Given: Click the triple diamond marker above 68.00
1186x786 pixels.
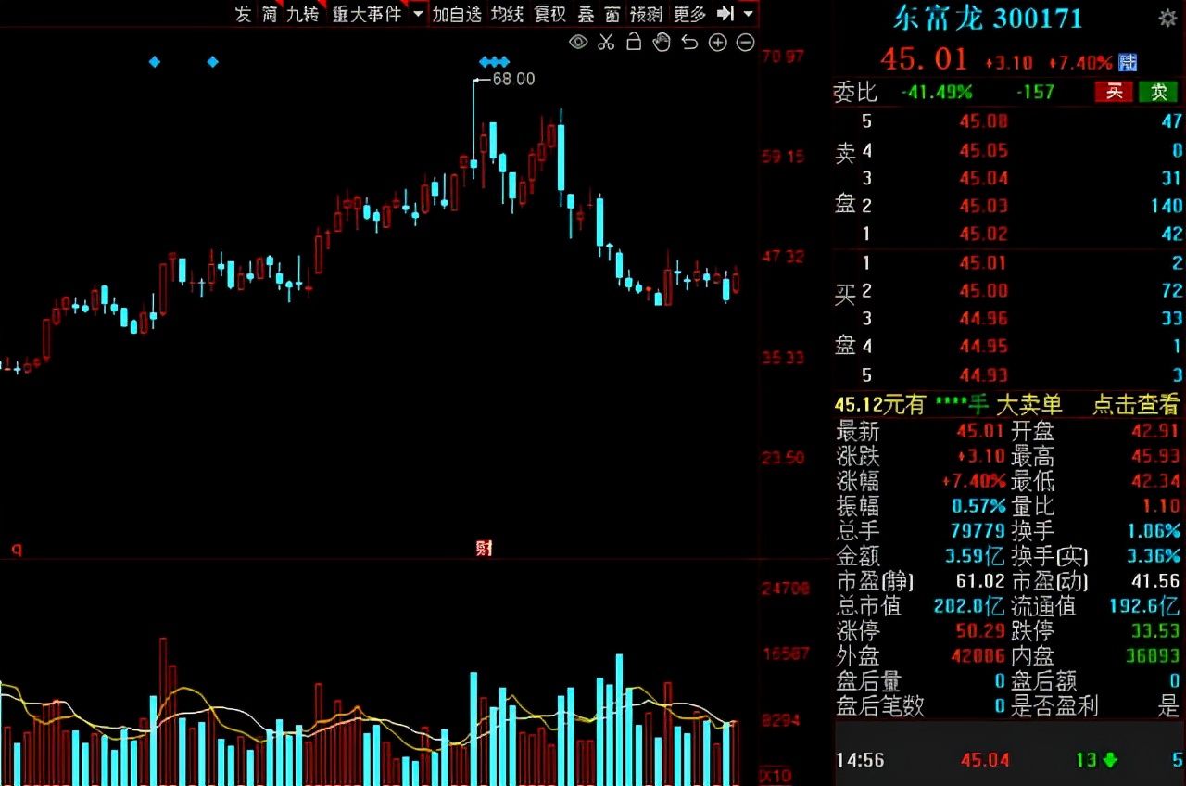Looking at the screenshot, I should [x=494, y=62].
